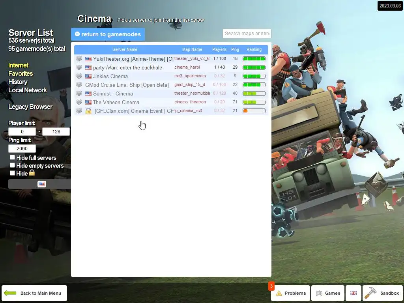The width and height of the screenshot is (404, 303).
Task: Click the red notification badge showing 3
Action: [271, 286]
